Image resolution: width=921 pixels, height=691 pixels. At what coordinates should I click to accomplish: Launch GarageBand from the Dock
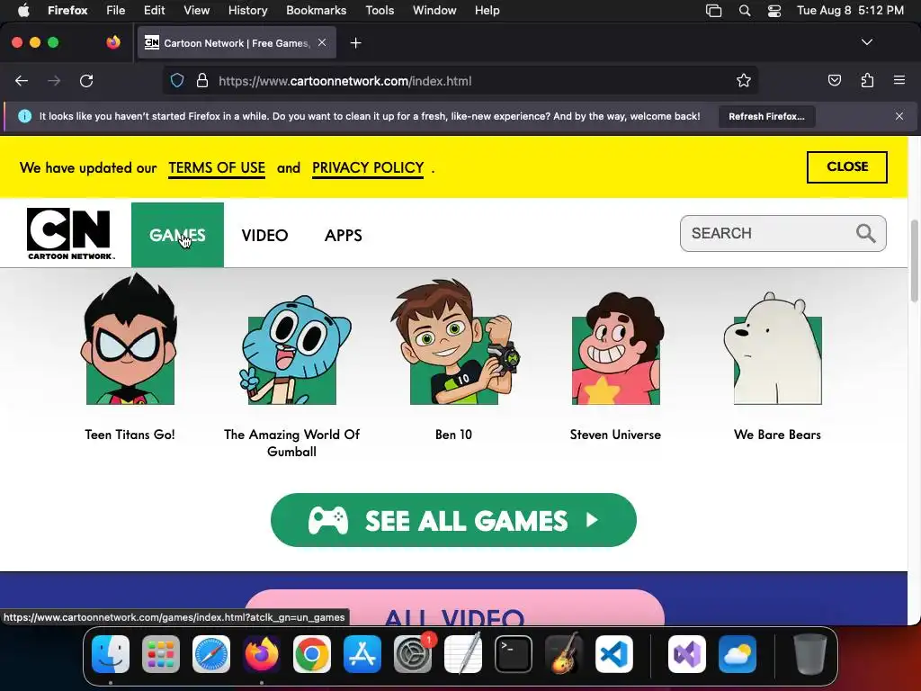(564, 653)
